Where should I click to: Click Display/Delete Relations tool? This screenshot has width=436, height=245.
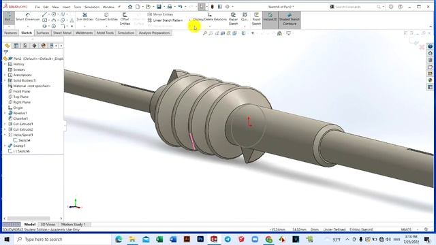(x=210, y=17)
